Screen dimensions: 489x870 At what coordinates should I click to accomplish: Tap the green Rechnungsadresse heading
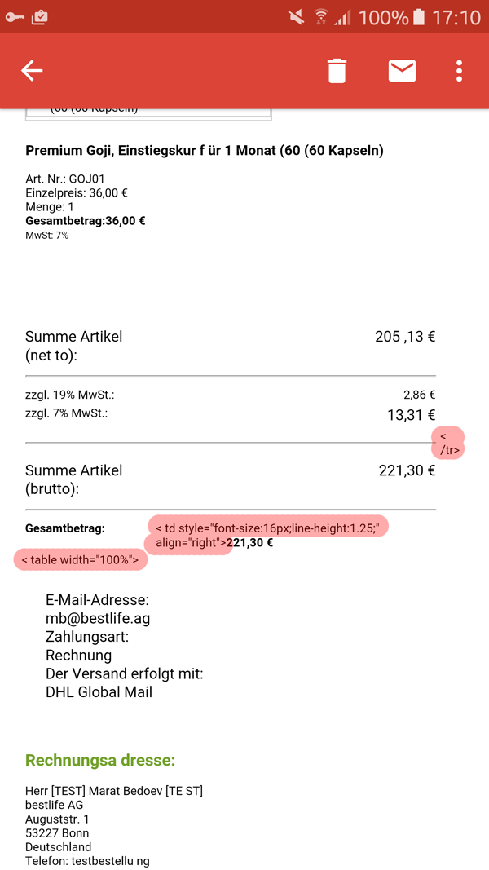(100, 761)
